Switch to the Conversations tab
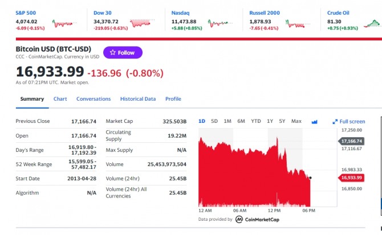382x235 pixels. click(94, 99)
